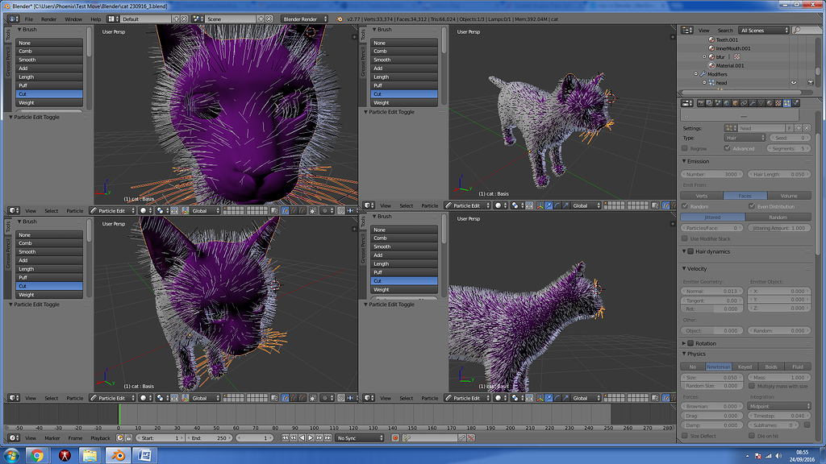
Task: Click the head particle system icon in outliner
Action: 711,83
